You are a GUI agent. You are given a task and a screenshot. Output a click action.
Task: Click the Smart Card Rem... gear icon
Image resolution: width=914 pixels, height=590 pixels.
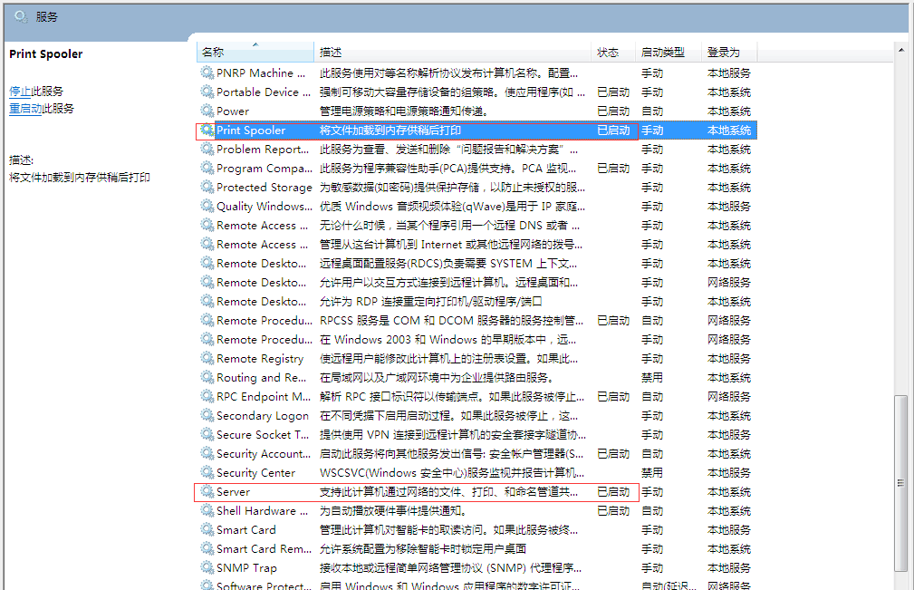207,548
